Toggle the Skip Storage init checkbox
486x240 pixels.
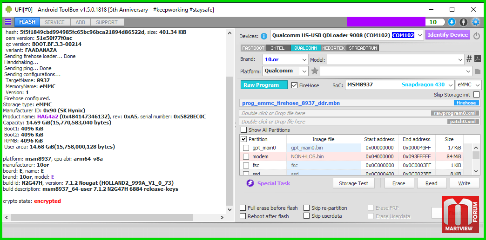click(476, 95)
